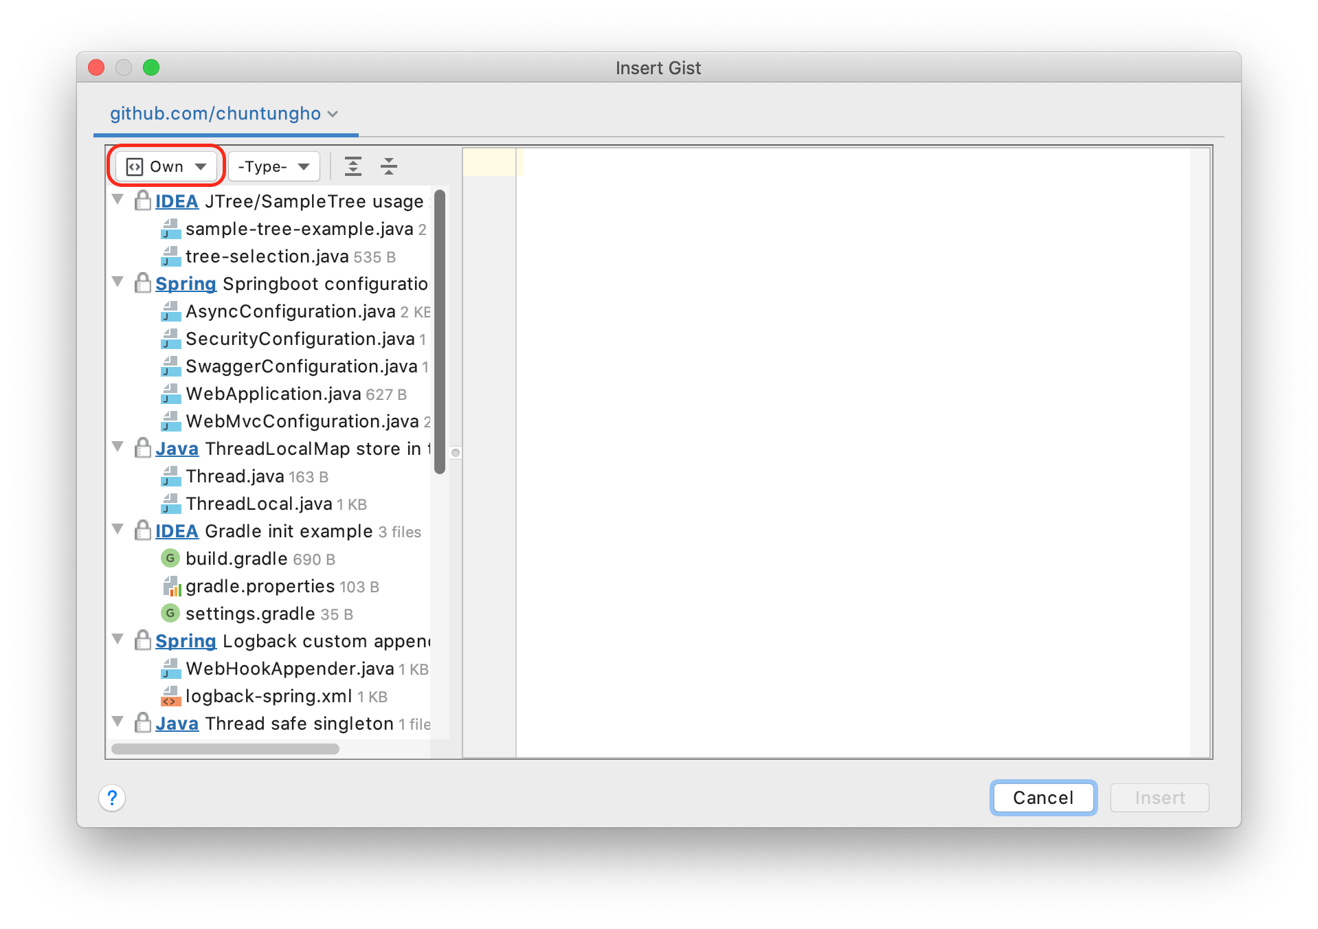This screenshot has width=1318, height=929.
Task: Collapse the Logback custom appender gist
Action: click(x=118, y=640)
